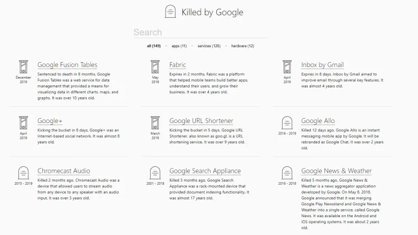Follow the Google URL Shortener title link
The height and width of the screenshot is (235, 418).
tap(201, 121)
